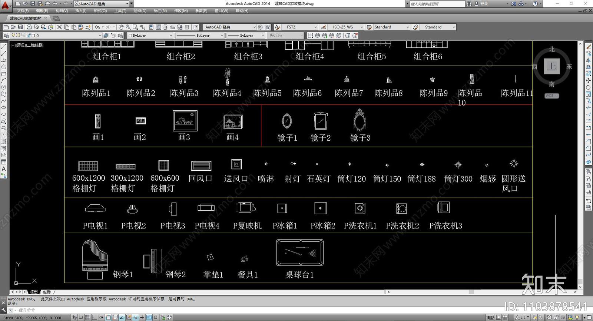This screenshot has height=321, width=593.
Task: Open the 文件(F) menu
Action: [23, 11]
